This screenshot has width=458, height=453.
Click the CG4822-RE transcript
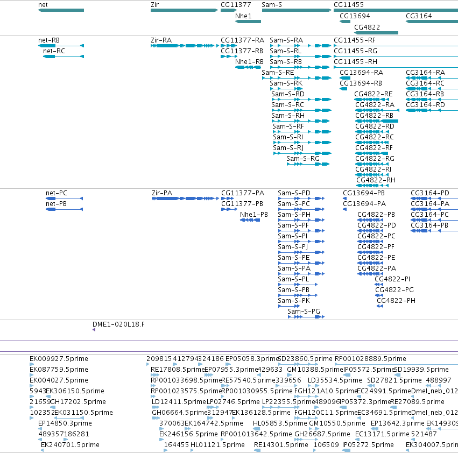tap(371, 100)
